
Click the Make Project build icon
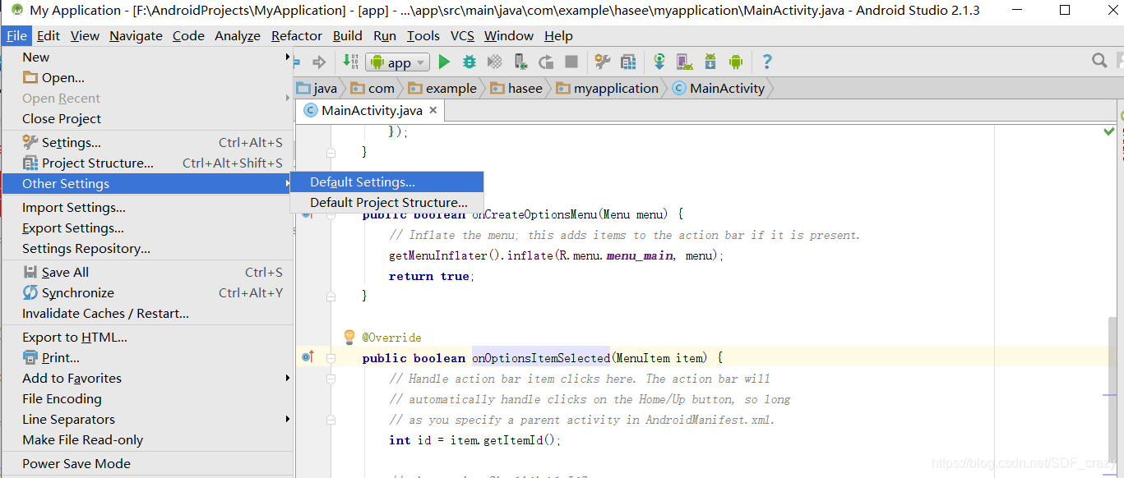(x=351, y=62)
